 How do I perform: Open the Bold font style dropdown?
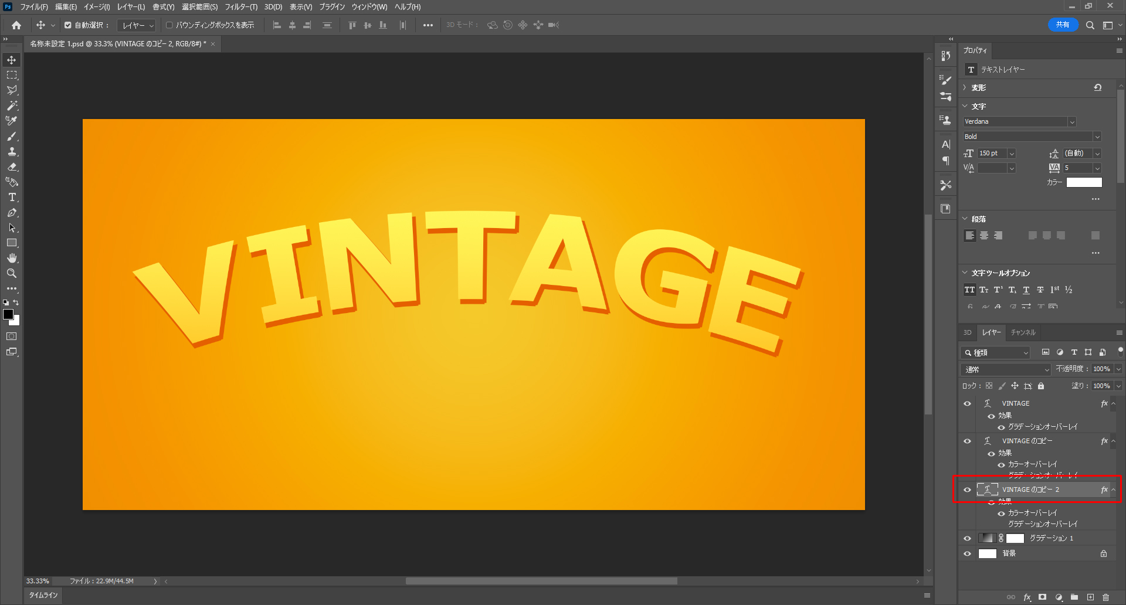(1097, 137)
